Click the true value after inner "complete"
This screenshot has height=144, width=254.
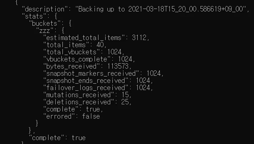(93, 109)
